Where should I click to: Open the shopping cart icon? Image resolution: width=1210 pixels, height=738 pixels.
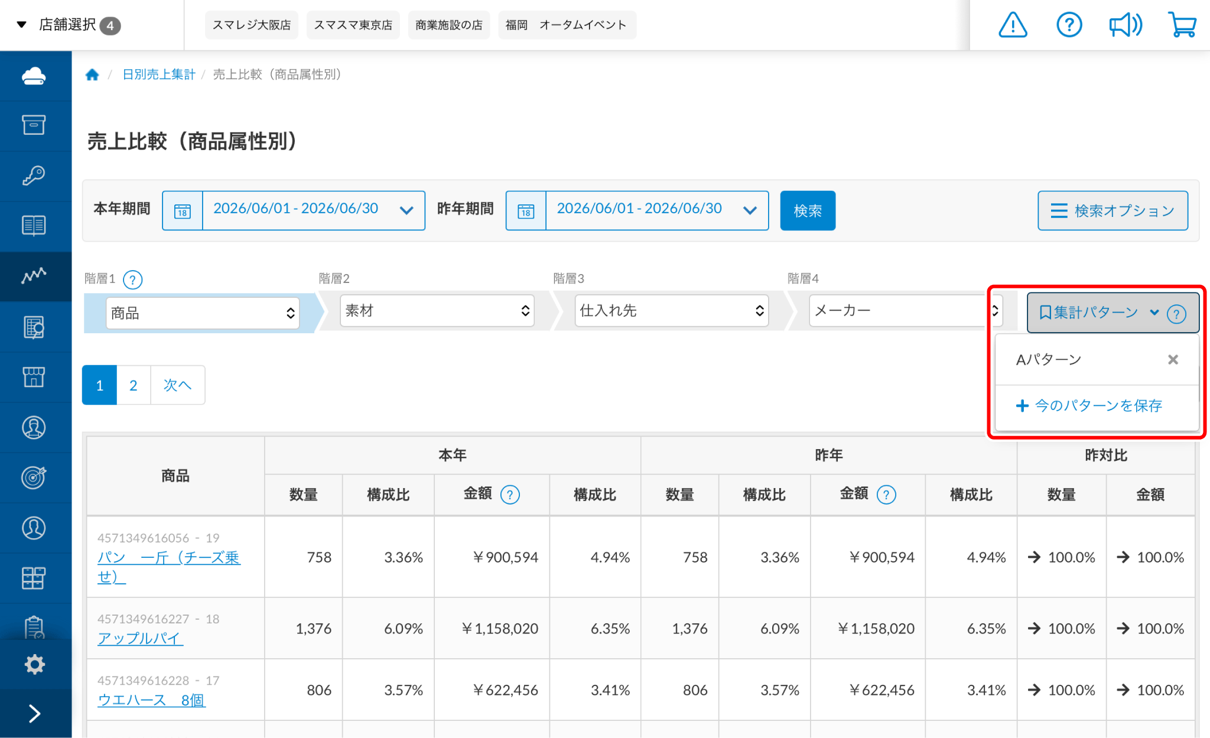(1182, 25)
